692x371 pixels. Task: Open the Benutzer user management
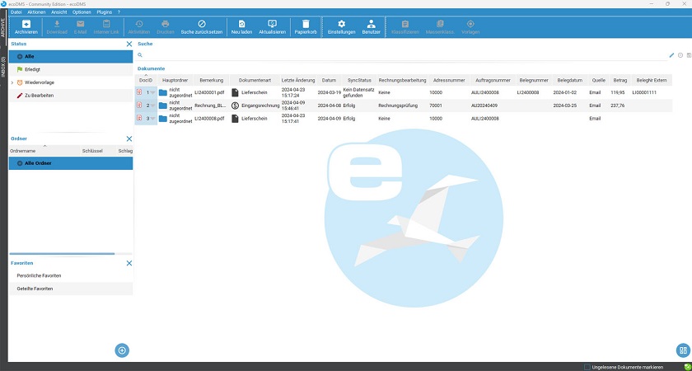372,27
